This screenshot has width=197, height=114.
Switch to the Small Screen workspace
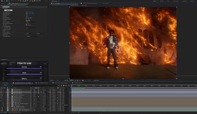176,1
